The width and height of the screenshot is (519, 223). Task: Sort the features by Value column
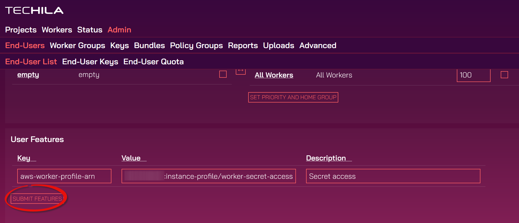[x=131, y=158]
